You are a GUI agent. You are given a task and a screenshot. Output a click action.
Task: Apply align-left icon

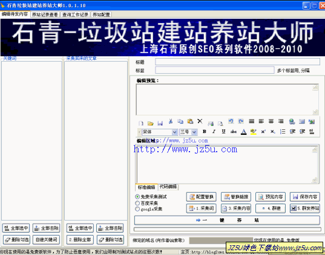pos(261,121)
